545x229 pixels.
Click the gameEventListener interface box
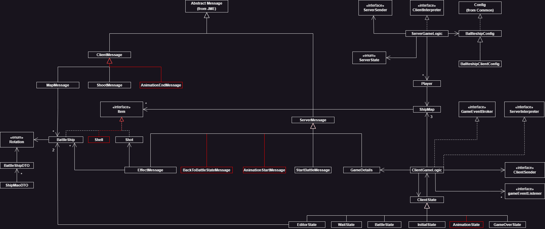pos(525,191)
